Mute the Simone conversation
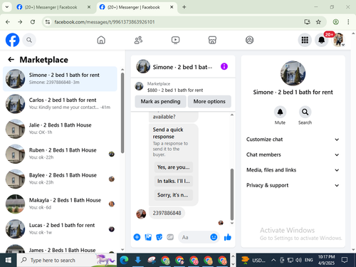Image resolution: width=356 pixels, height=267 pixels. pos(280,112)
